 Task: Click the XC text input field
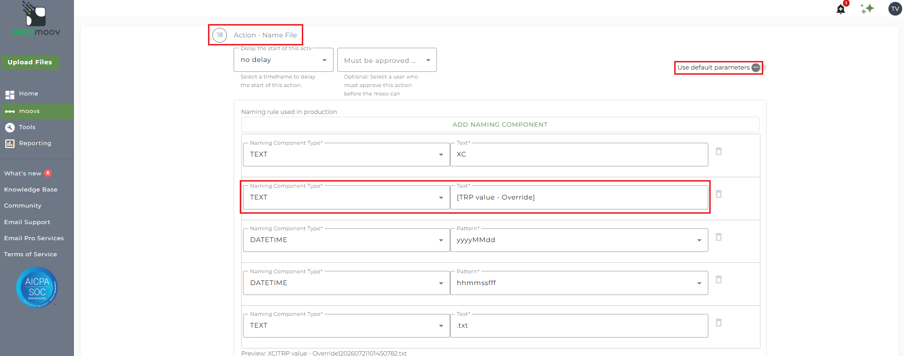[579, 155]
